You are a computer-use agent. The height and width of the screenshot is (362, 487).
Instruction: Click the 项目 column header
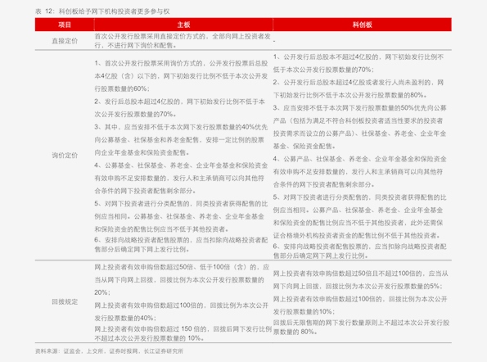65,25
